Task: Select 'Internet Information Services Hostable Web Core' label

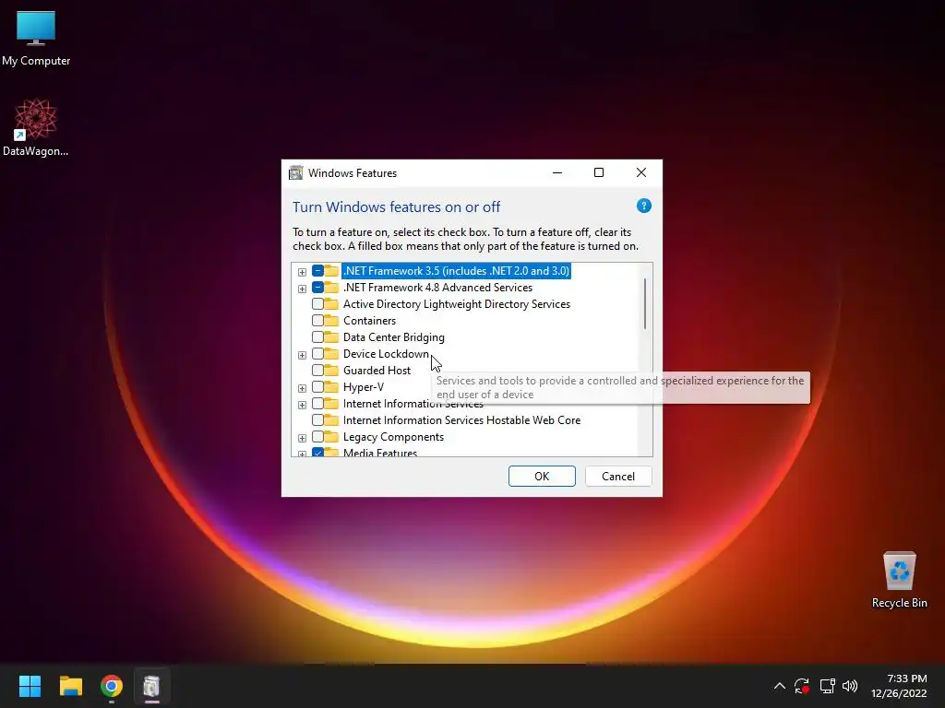Action: (x=461, y=420)
